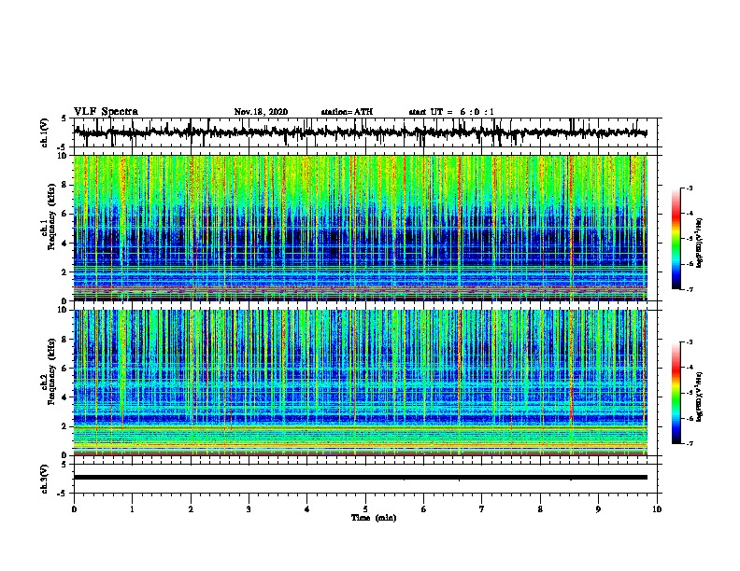Click the 8 kHz tick on ch.1 frequency axis

pos(65,185)
